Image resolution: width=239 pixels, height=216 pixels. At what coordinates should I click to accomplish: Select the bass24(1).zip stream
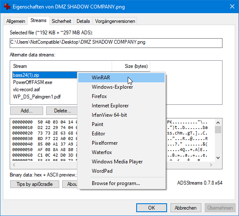[45, 75]
